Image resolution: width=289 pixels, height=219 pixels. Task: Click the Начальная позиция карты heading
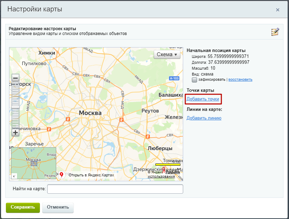[x=216, y=51]
